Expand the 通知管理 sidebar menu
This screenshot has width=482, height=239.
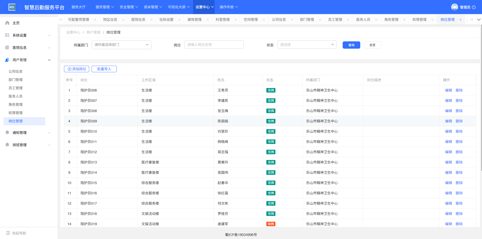coord(49,133)
